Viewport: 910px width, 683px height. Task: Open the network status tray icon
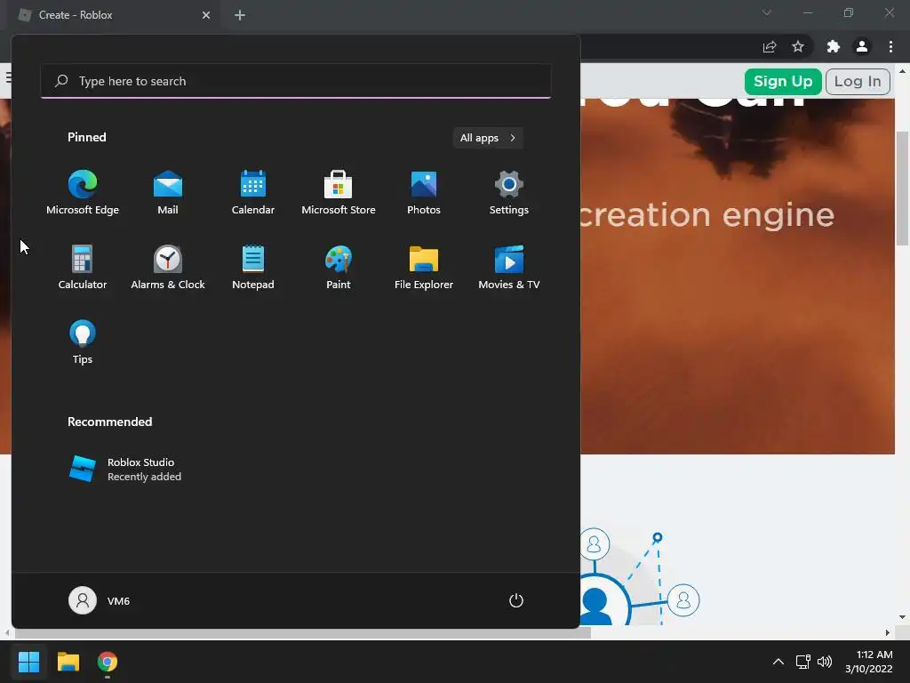pos(802,662)
